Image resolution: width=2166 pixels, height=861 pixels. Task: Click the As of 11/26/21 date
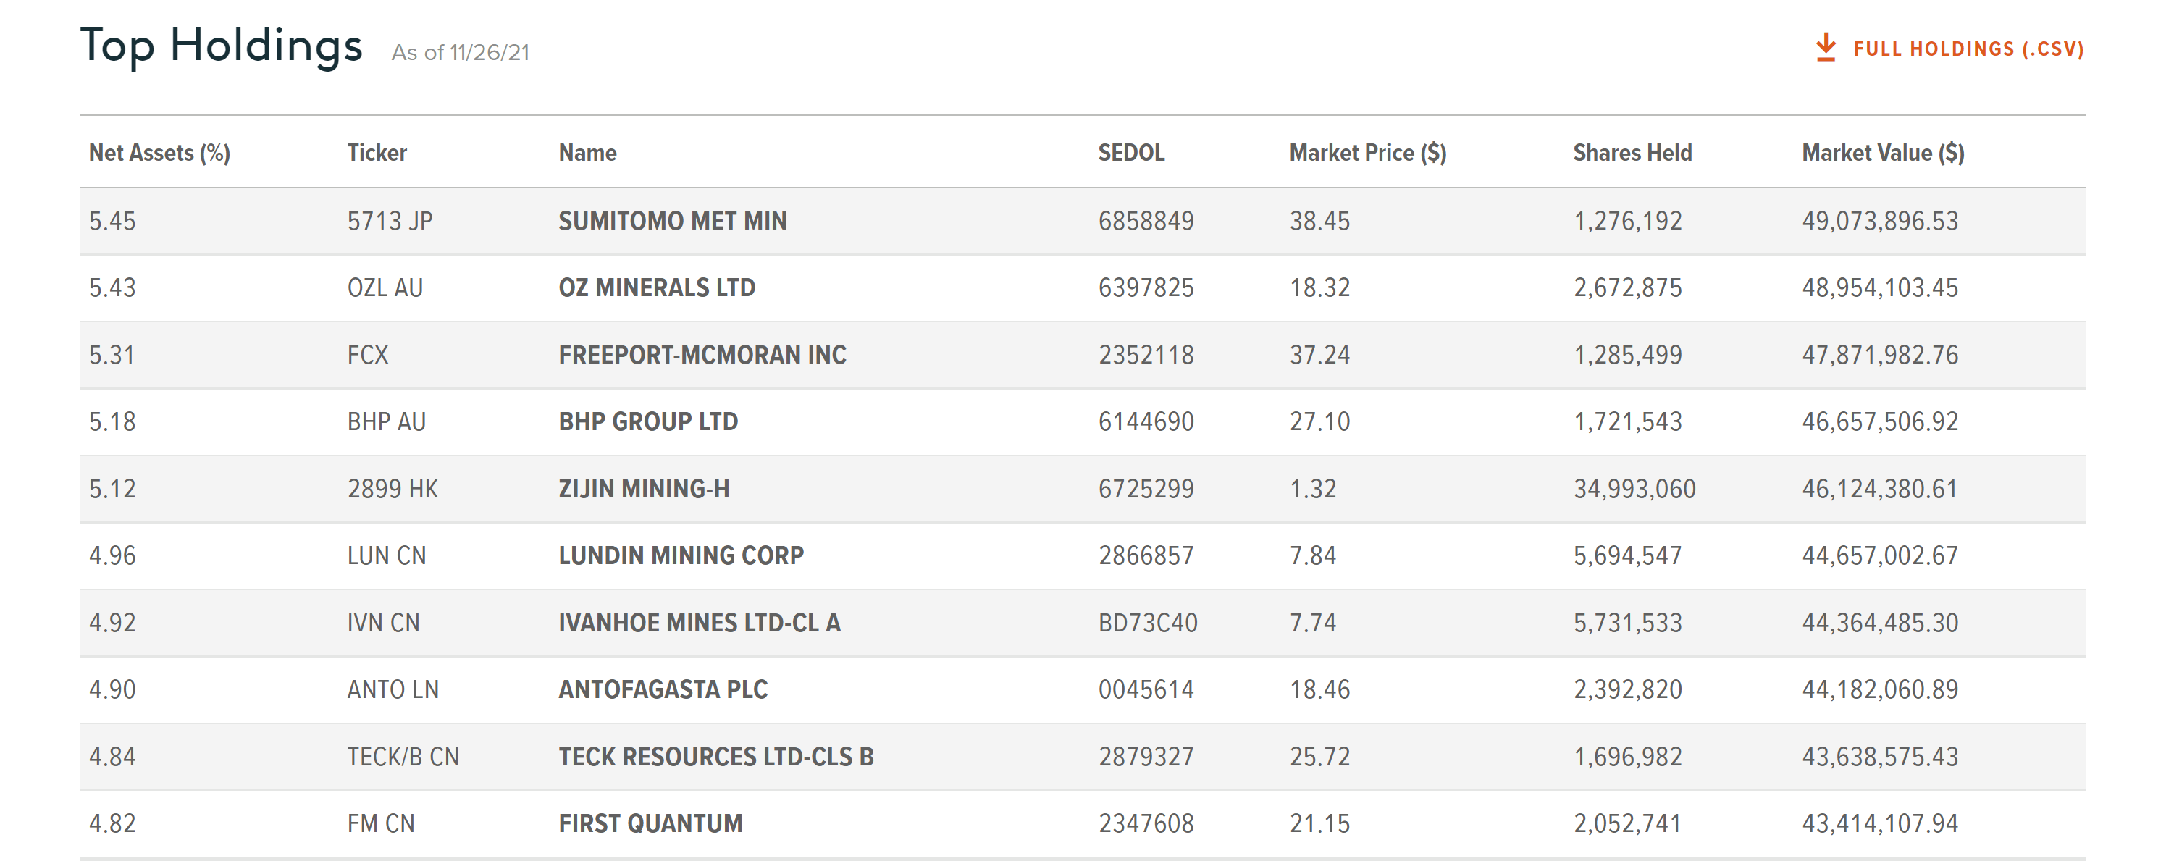point(460,52)
